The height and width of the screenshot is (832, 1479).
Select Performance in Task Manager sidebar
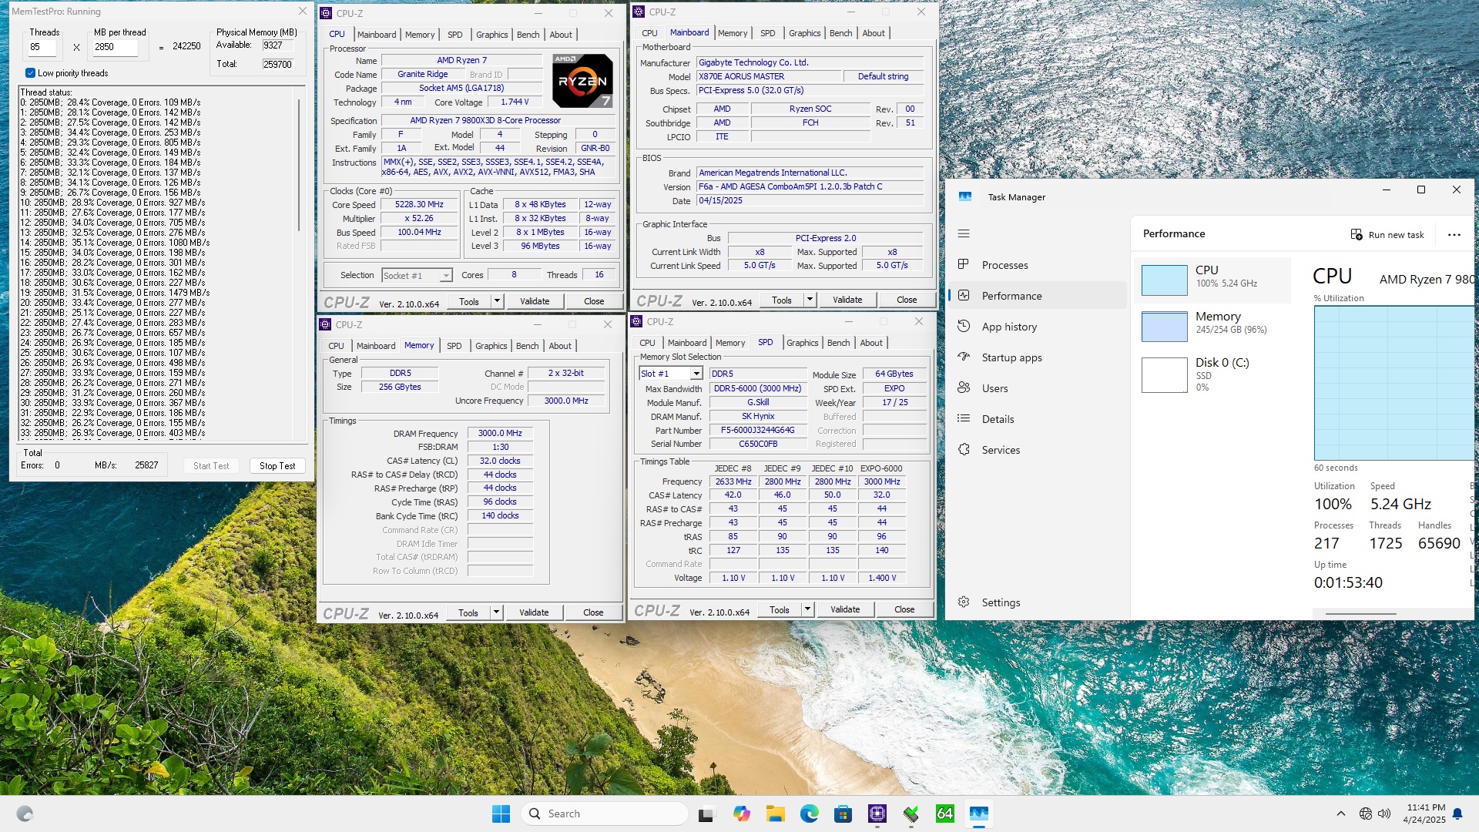click(x=1038, y=296)
